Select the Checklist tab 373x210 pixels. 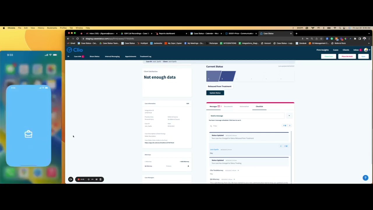[x=259, y=106]
